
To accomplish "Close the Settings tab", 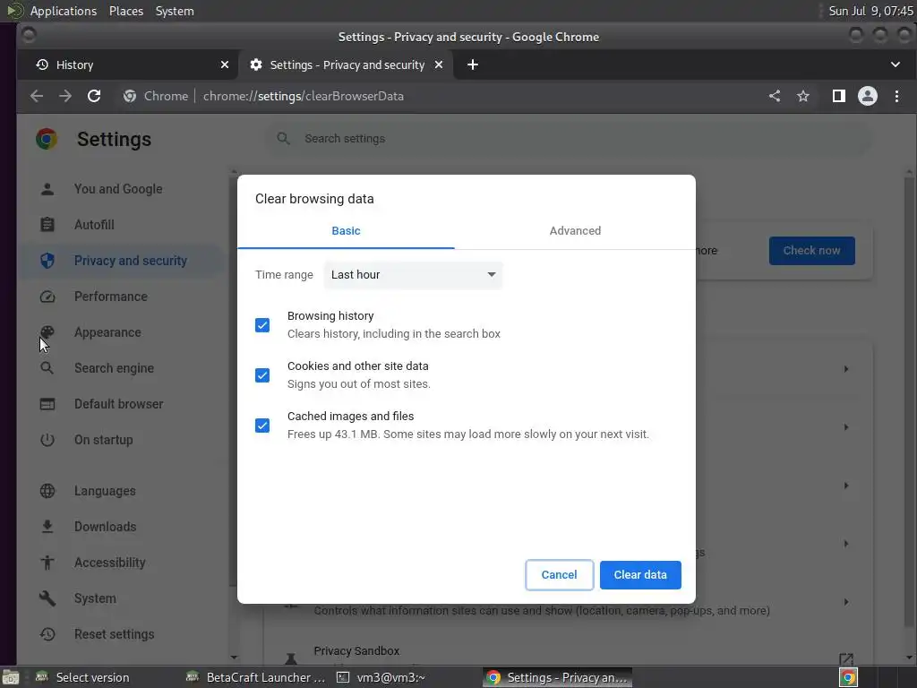I will [x=439, y=64].
